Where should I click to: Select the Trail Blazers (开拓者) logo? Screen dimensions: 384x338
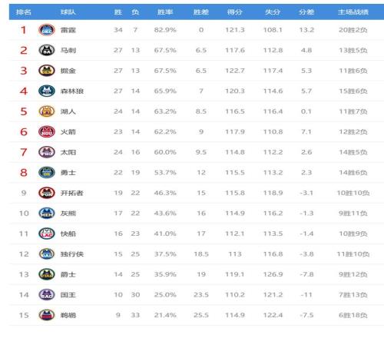[47, 193]
